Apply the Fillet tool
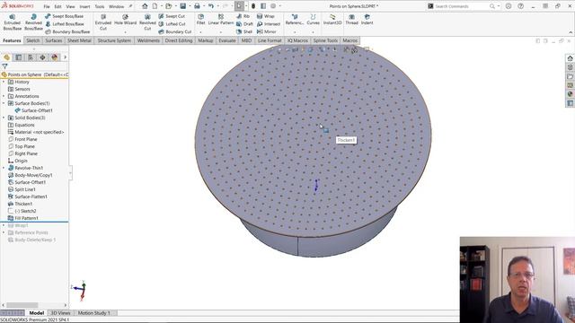Screen dimensions: 575x323 point(200,20)
